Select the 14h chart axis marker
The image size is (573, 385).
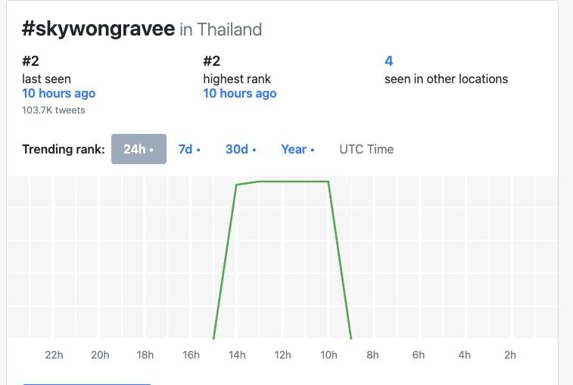point(237,355)
